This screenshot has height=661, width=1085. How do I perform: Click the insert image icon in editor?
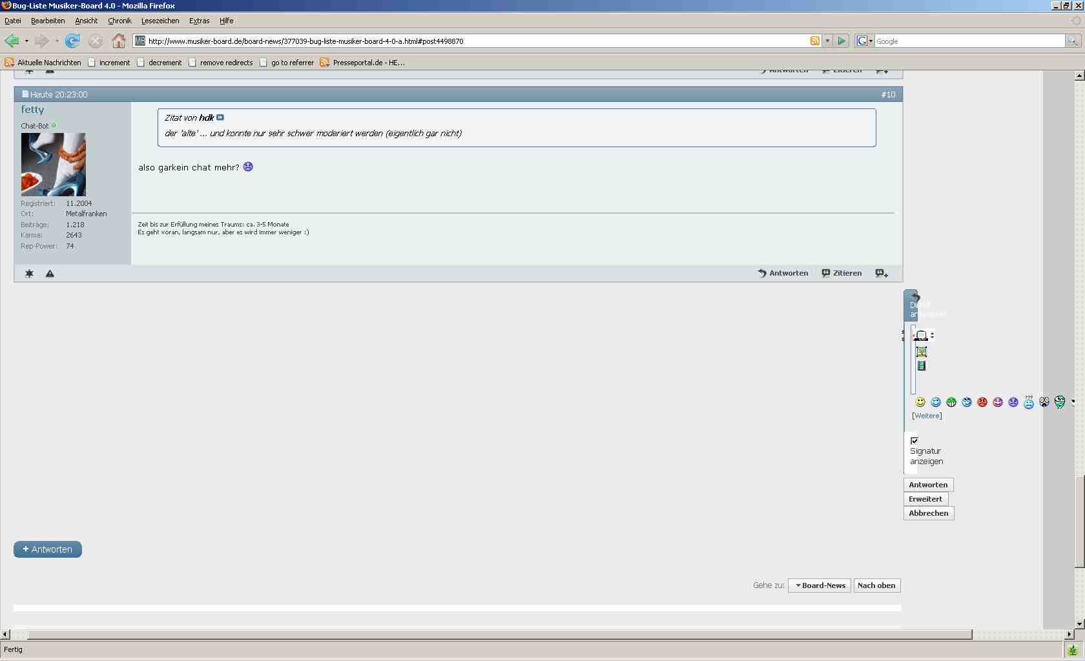922,352
